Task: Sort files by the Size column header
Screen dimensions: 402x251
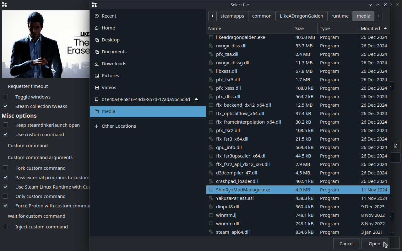Action: coord(305,29)
